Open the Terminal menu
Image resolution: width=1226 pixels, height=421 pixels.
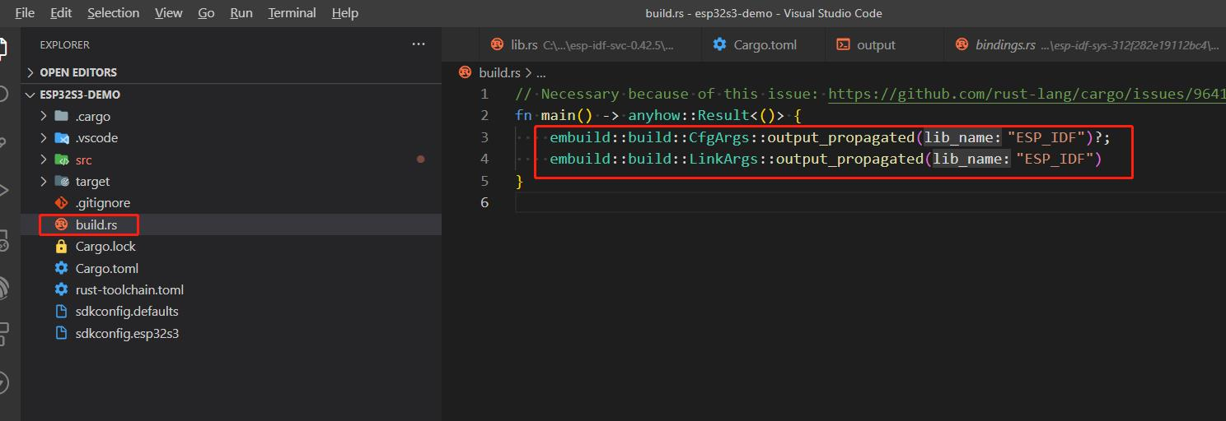point(292,12)
